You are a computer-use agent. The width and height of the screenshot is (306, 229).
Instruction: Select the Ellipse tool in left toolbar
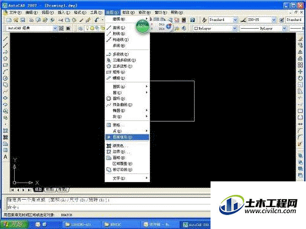pos(6,98)
